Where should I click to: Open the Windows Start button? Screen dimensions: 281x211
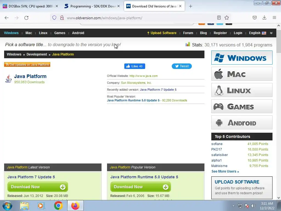(x=7, y=206)
